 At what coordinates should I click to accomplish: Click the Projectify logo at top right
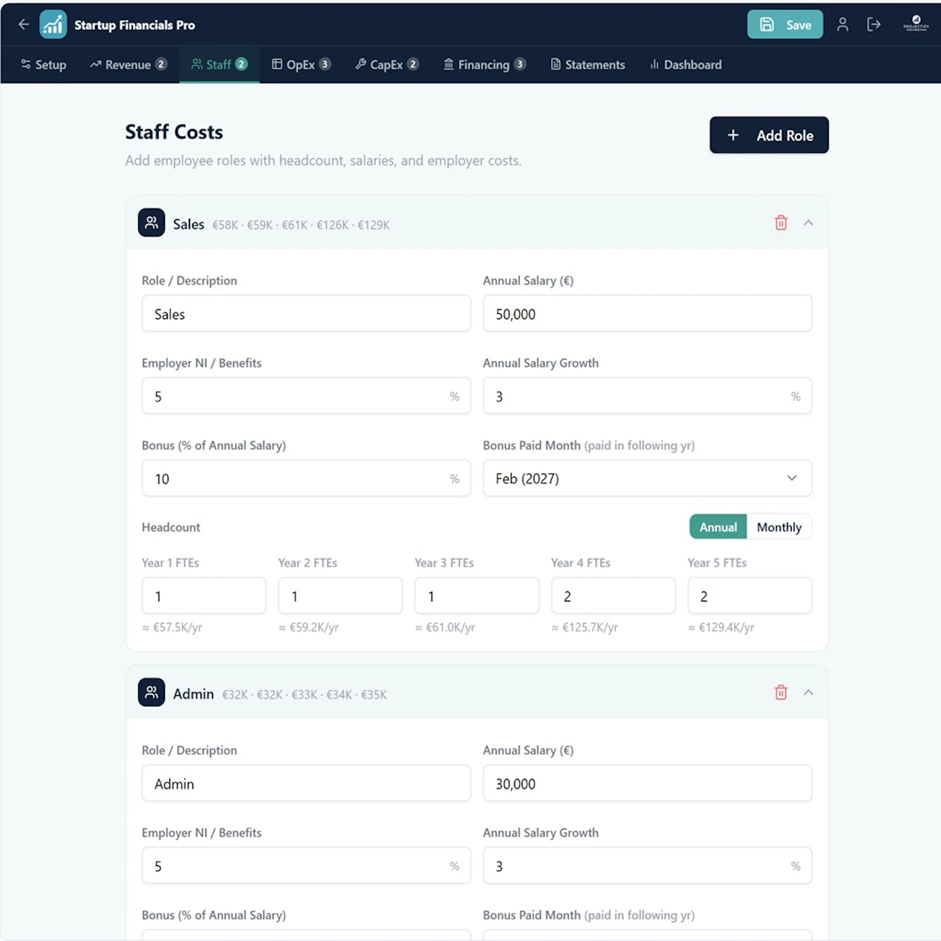click(x=916, y=23)
